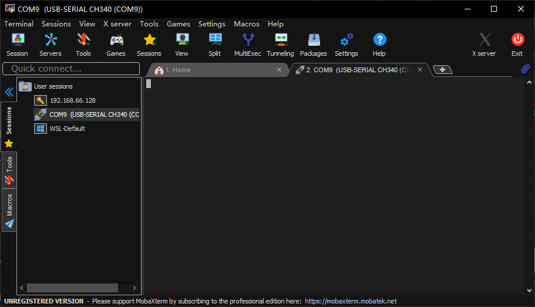Click the sidebar horizontal scrollbar
Screen dimensions: 535x307
72,288
